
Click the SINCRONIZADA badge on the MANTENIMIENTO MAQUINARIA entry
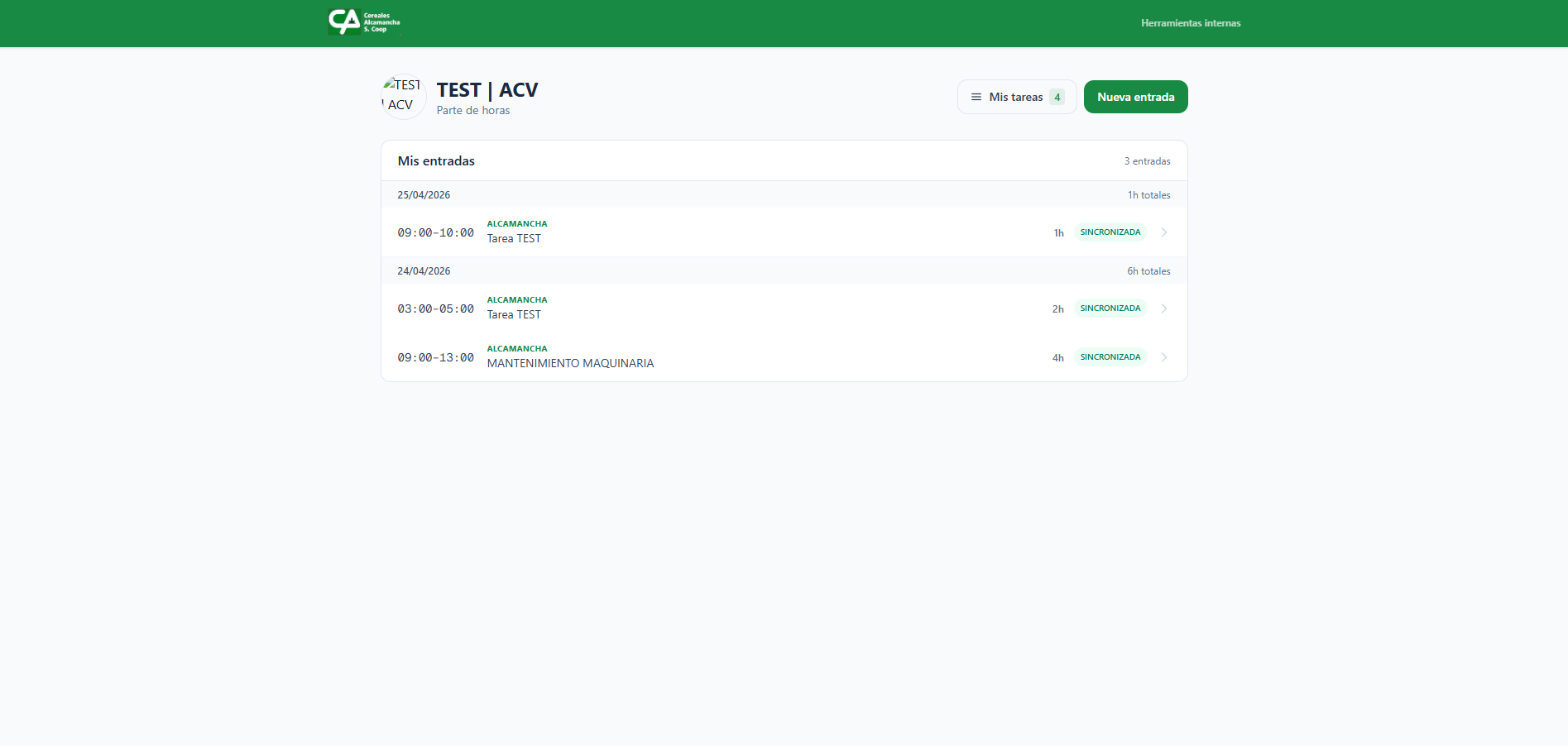tap(1110, 357)
